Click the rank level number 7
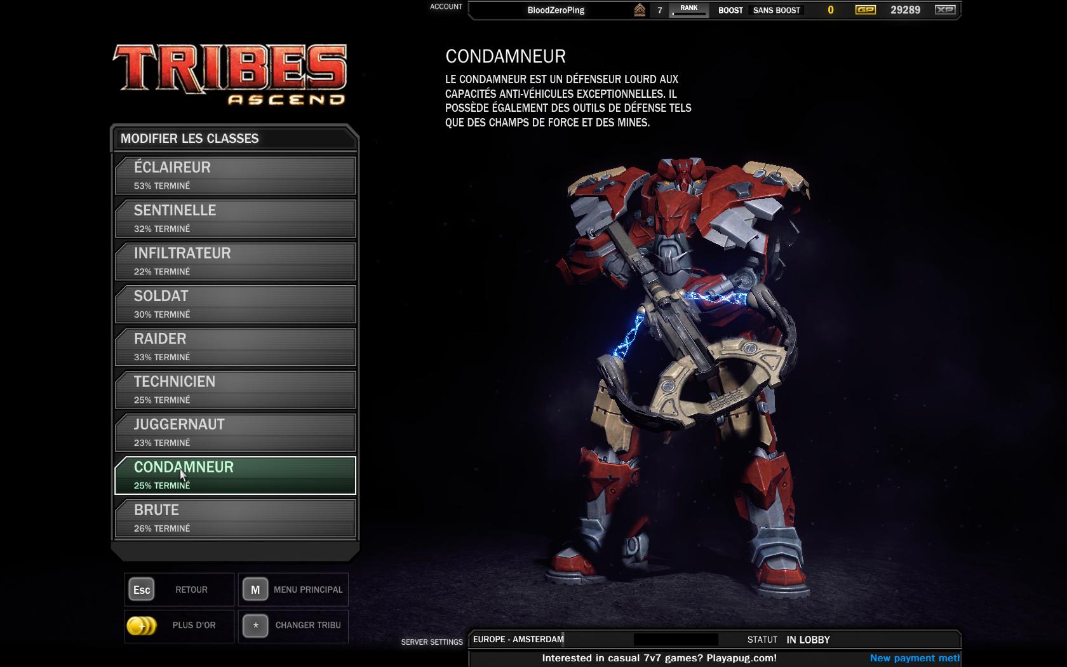 (660, 10)
